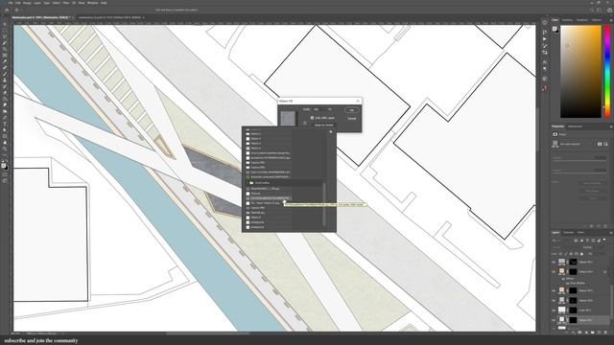Click Cancel in Pattern Fill dialog
Image resolution: width=614 pixels, height=345 pixels.
[x=352, y=118]
